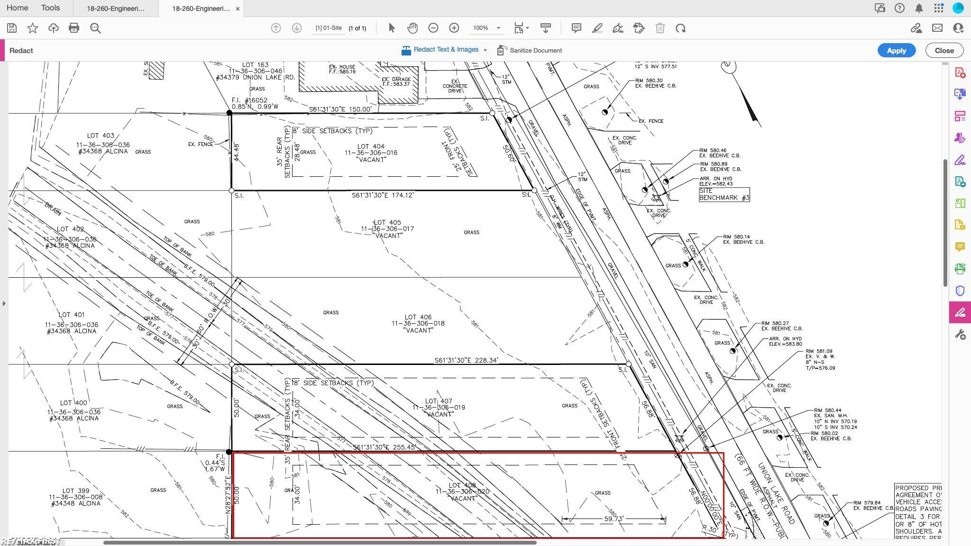
Task: Open the Create PDF tool in the side panel
Action: coord(960,73)
